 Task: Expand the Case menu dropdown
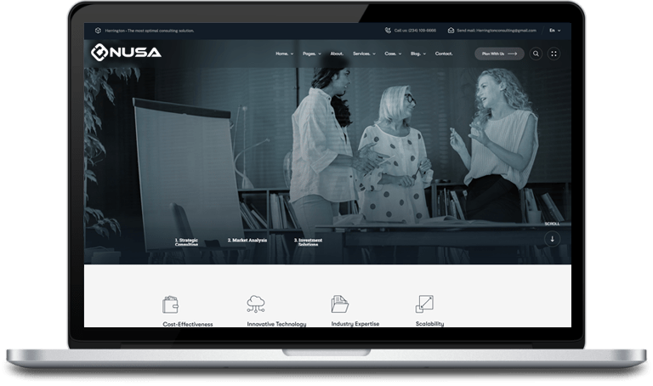(393, 54)
